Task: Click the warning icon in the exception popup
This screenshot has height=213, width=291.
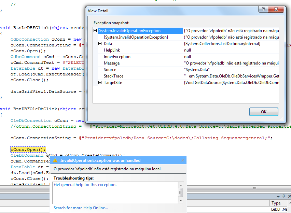Action: pos(55,160)
